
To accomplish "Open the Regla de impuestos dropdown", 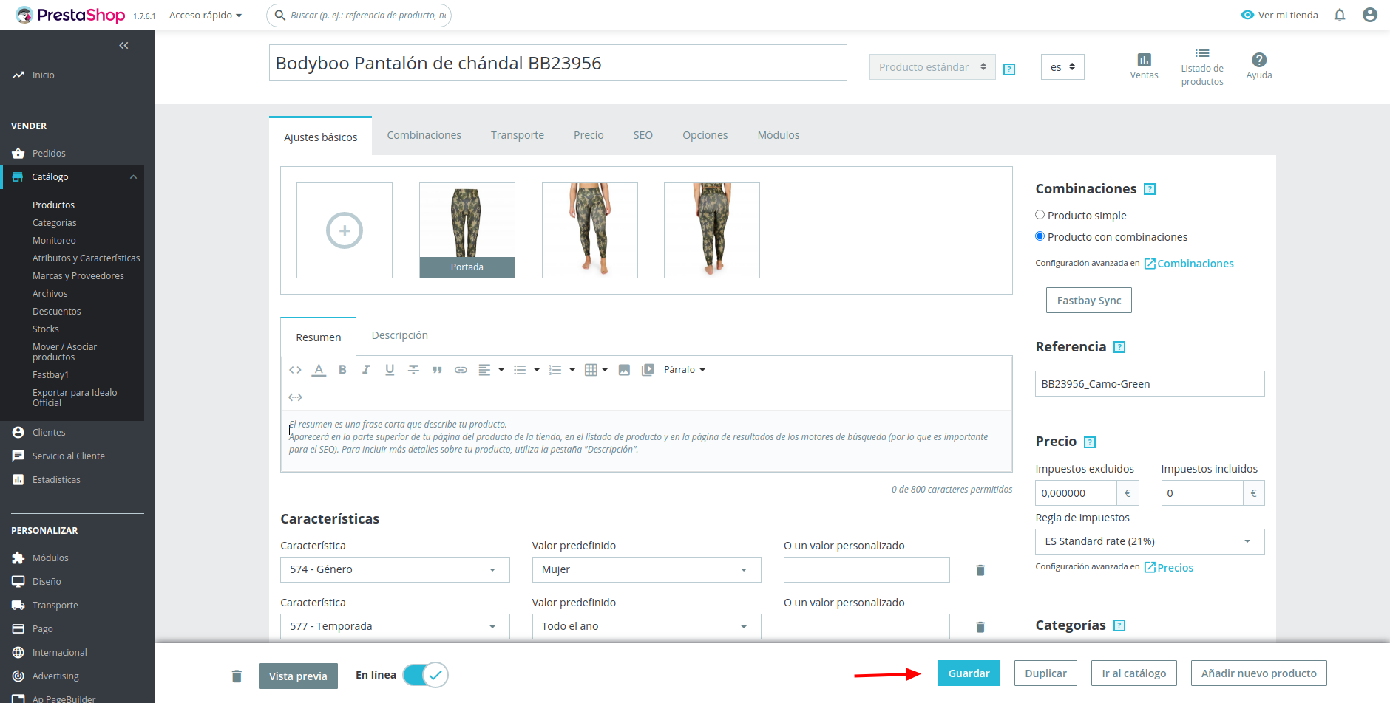I will point(1150,541).
